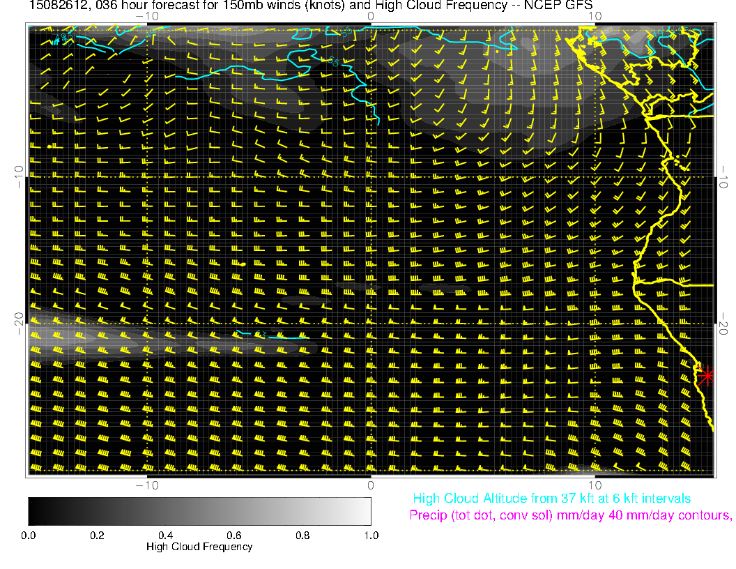Click the red asterisk location marker
Viewport: 736px width, 569px height.
click(x=707, y=375)
